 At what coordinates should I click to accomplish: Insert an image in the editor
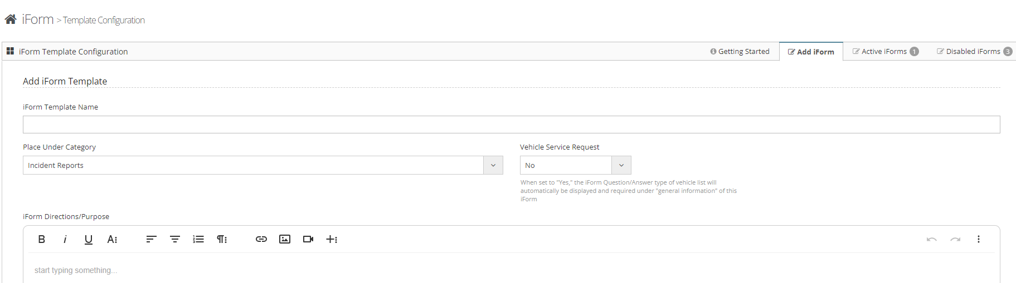285,239
